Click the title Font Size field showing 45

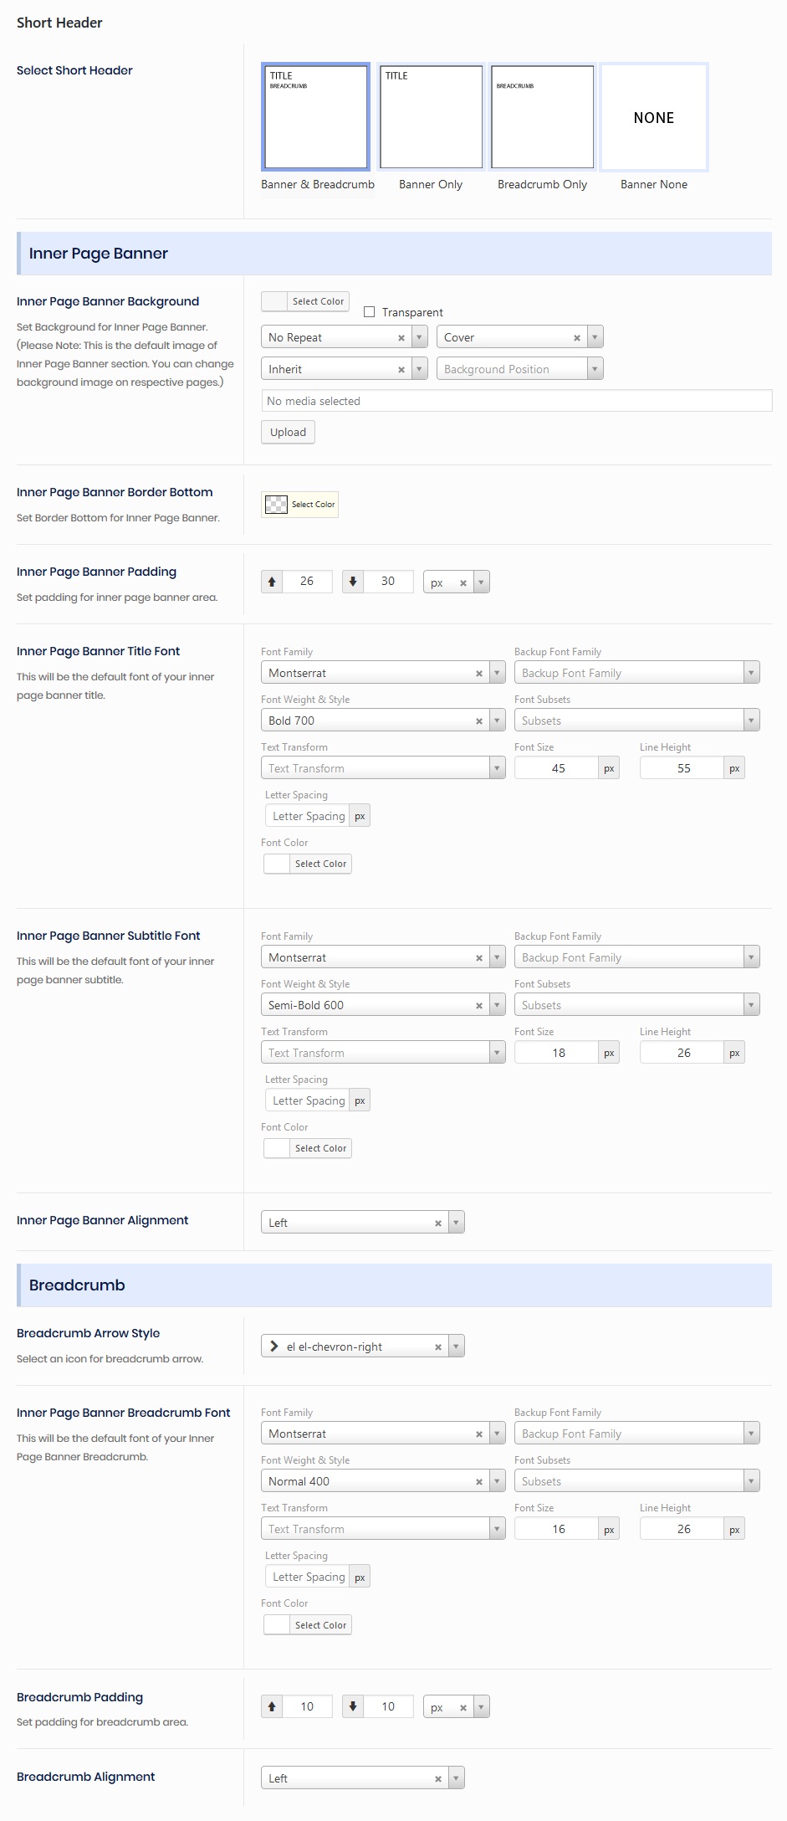pos(558,768)
